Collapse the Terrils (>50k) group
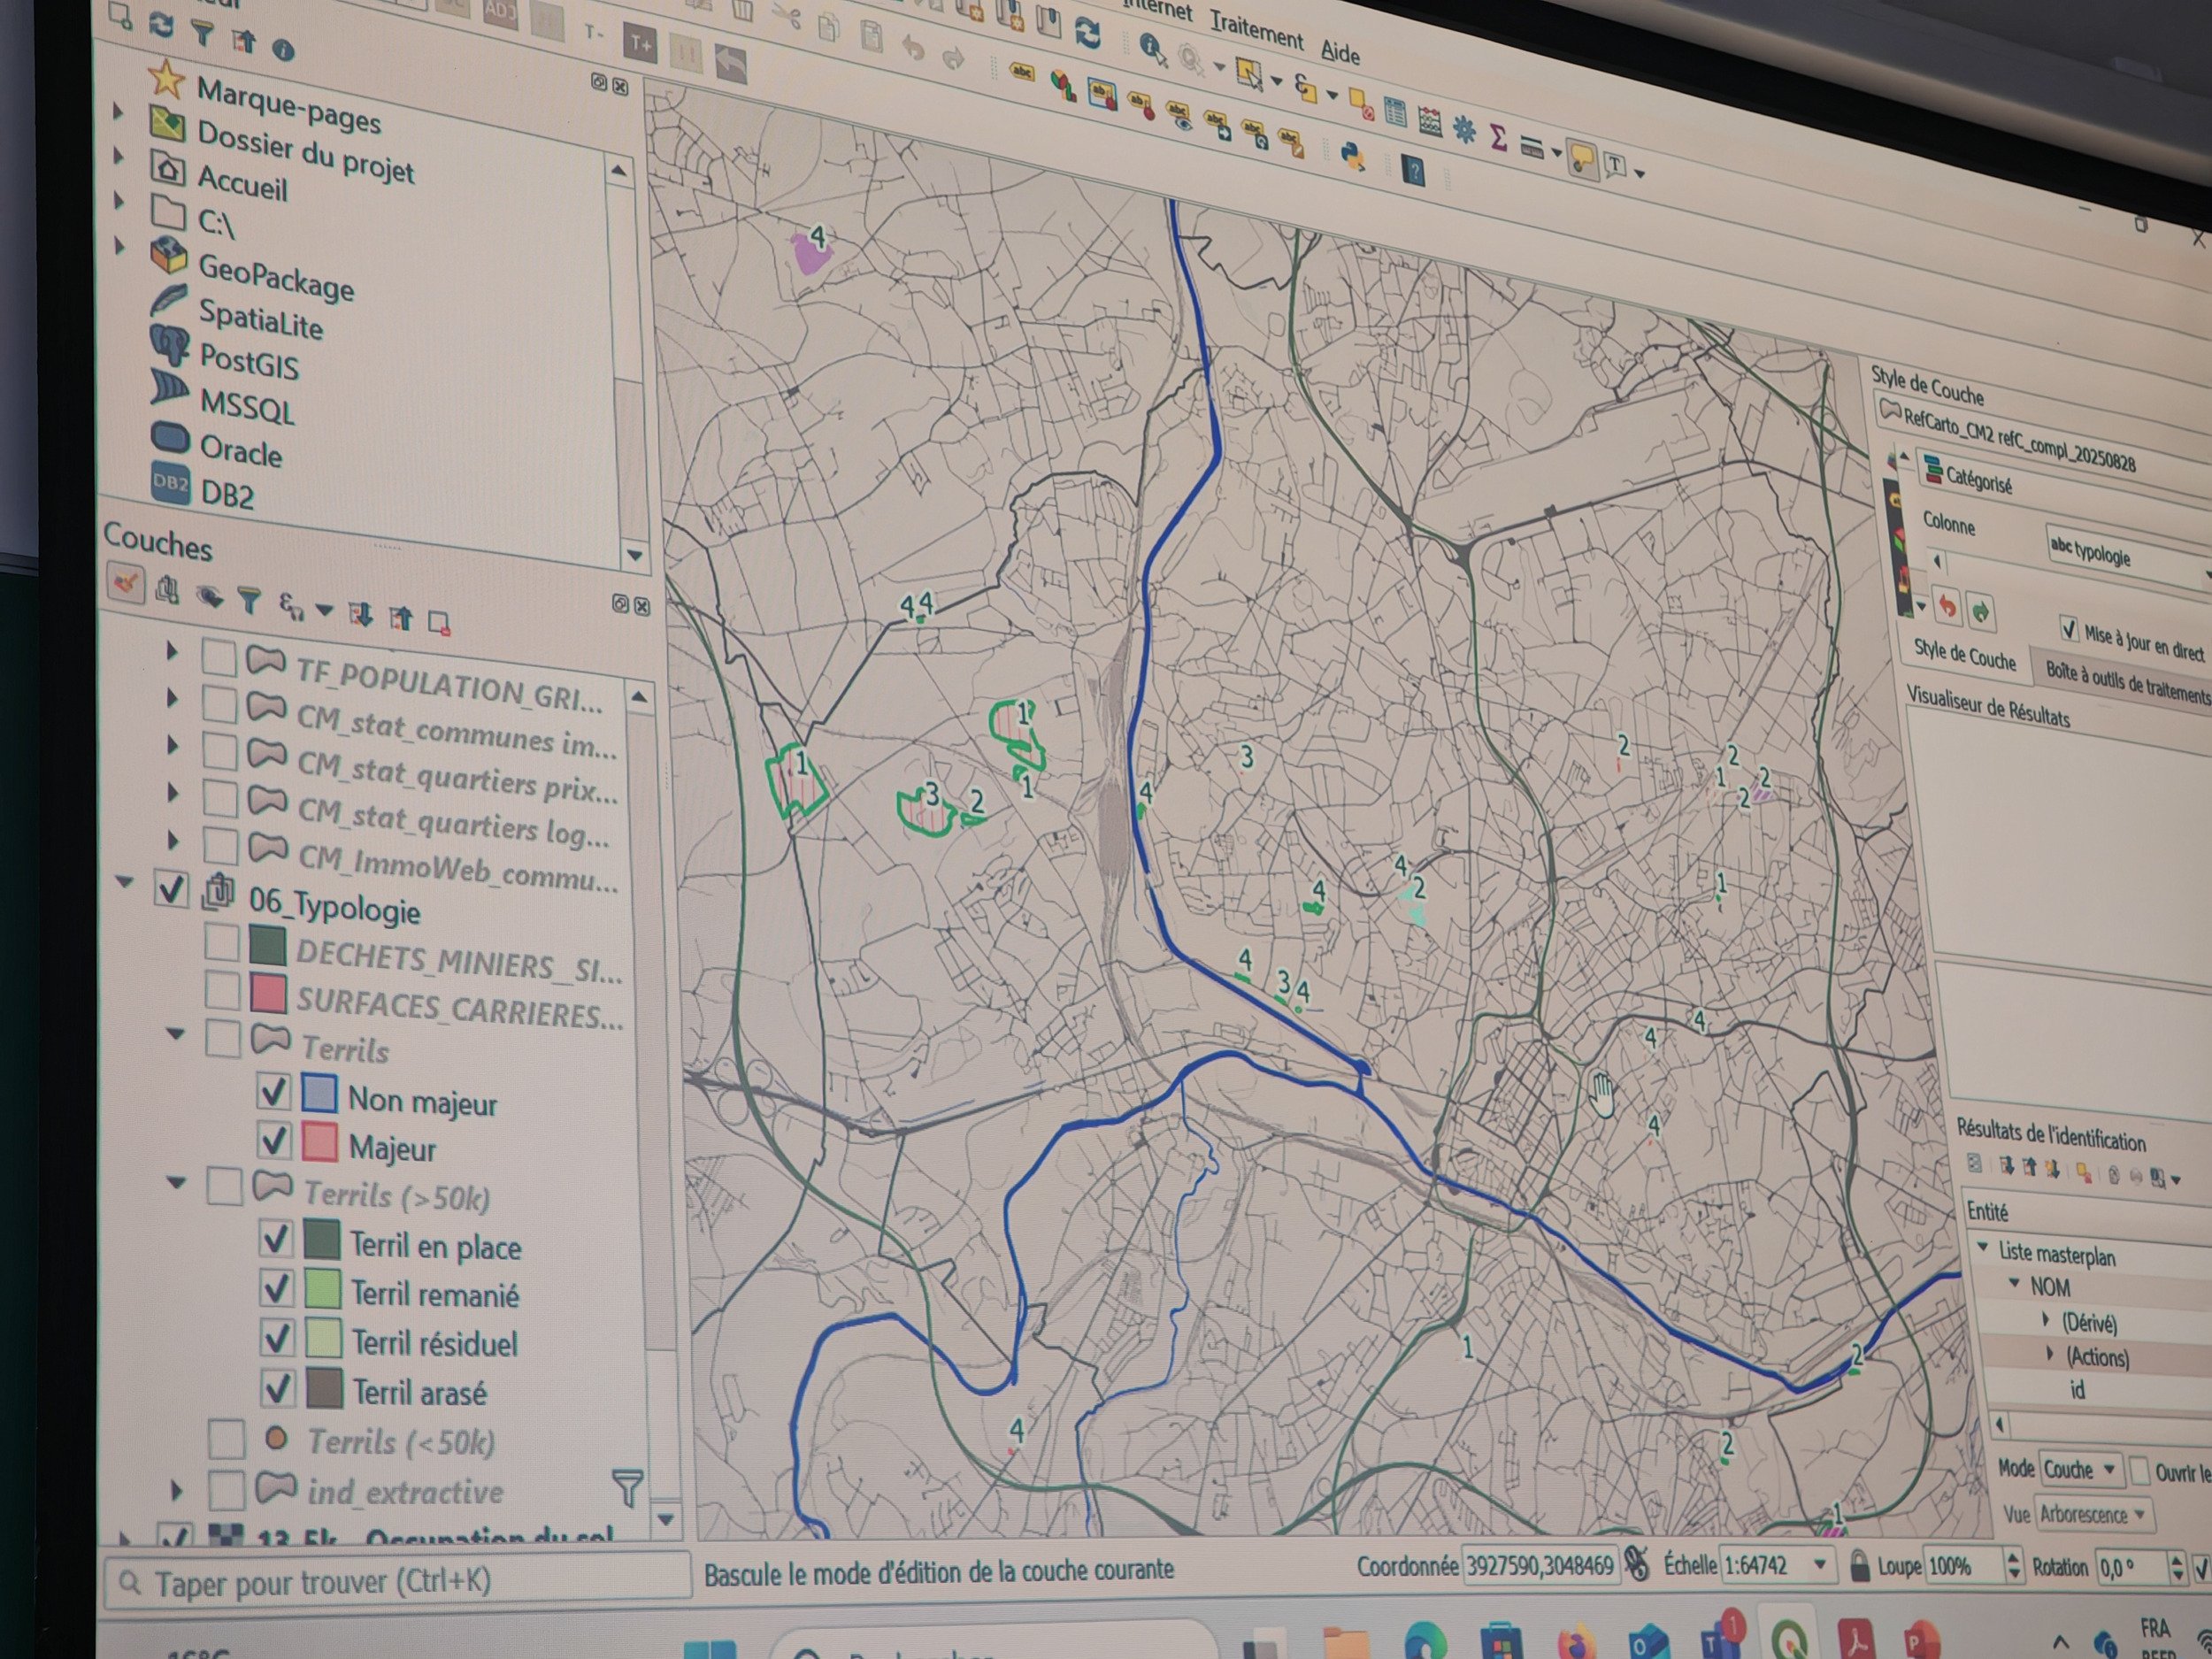 pyautogui.click(x=176, y=1183)
